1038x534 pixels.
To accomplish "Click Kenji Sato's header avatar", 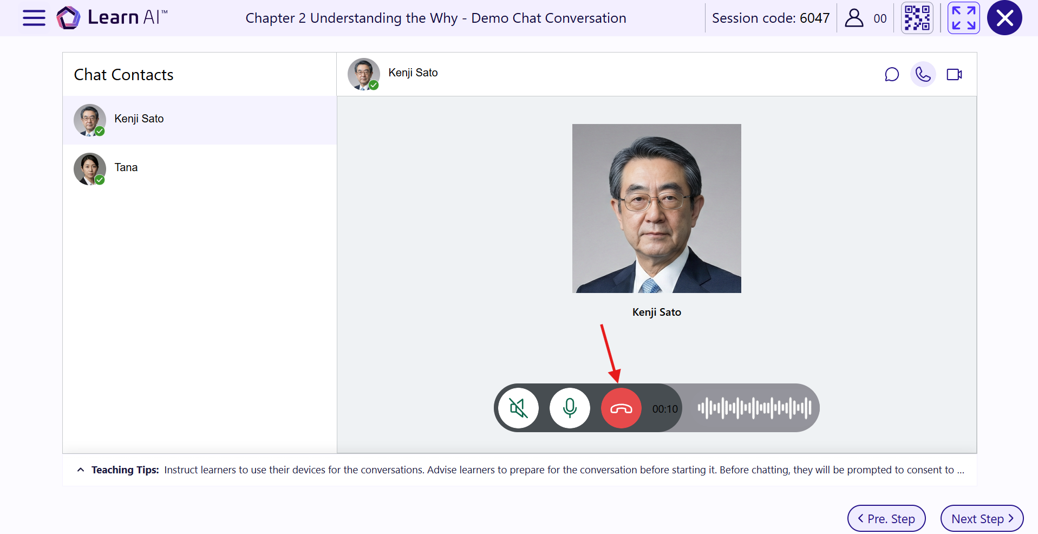I will coord(363,74).
